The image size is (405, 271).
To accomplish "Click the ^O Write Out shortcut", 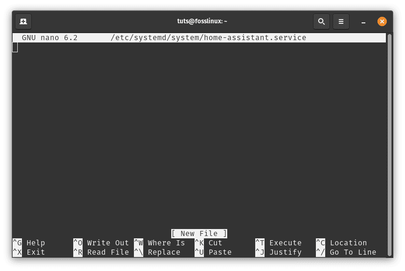I will 101,243.
